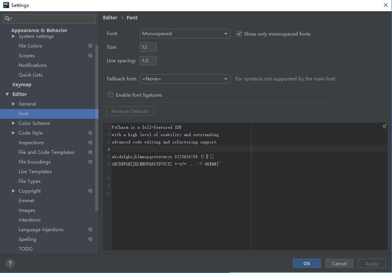Open Emmet settings page

[26, 201]
